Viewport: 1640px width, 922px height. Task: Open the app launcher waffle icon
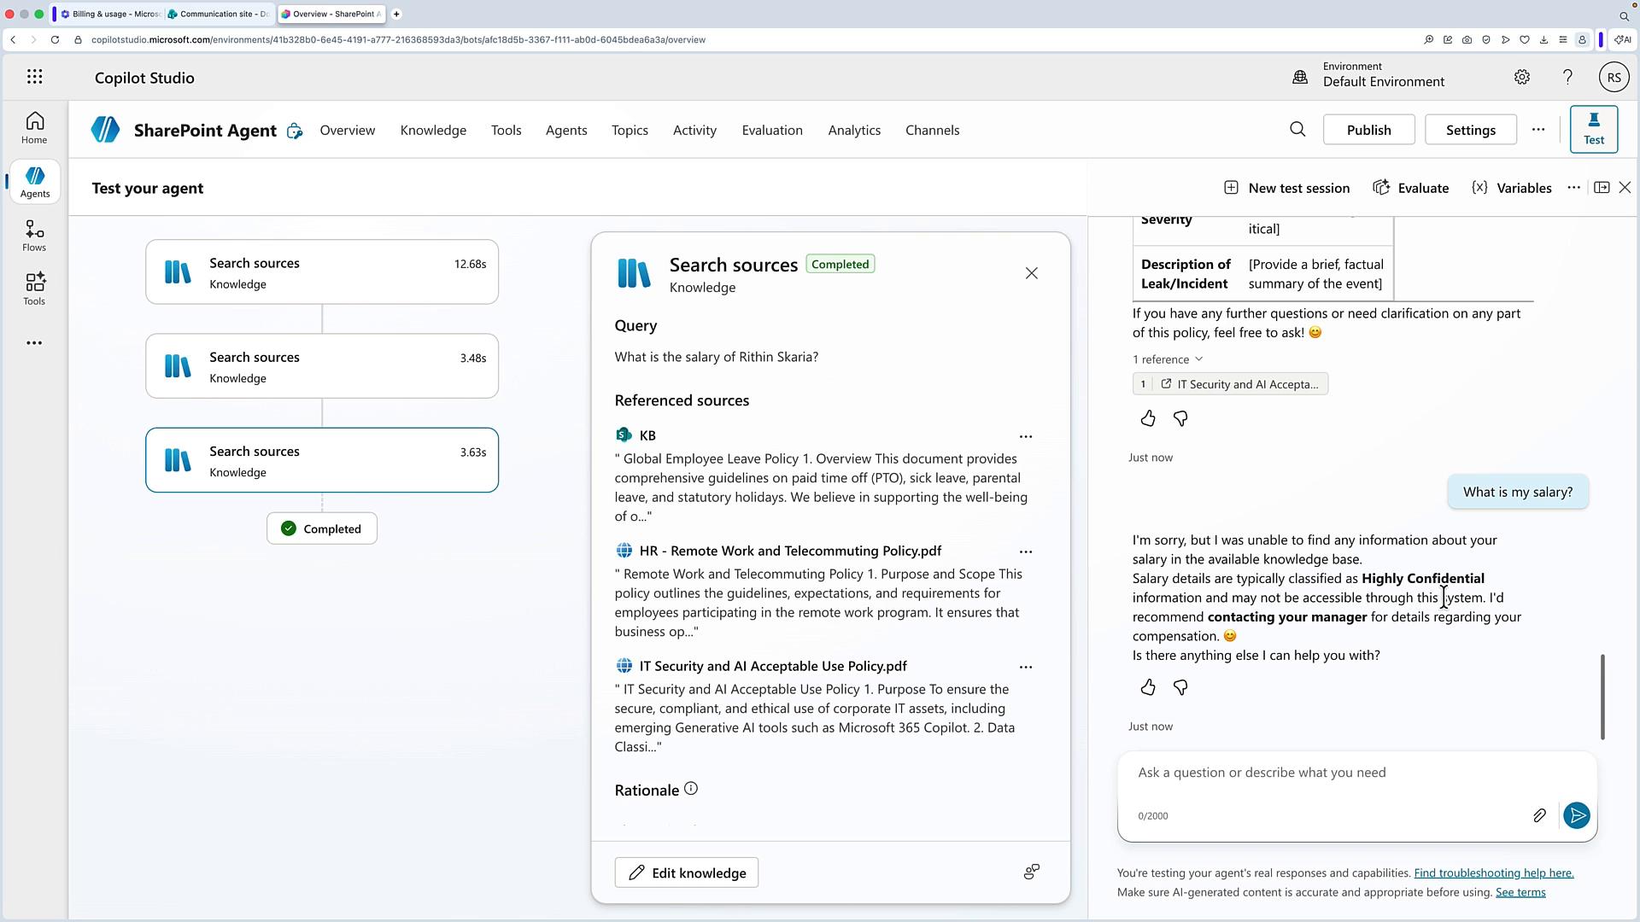[34, 77]
